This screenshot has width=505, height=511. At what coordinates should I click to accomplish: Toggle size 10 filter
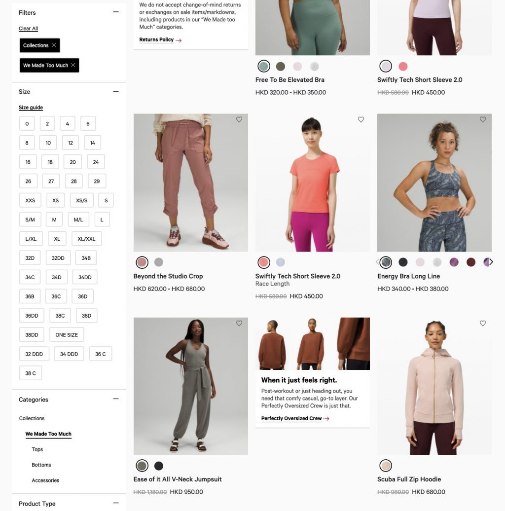[48, 143]
